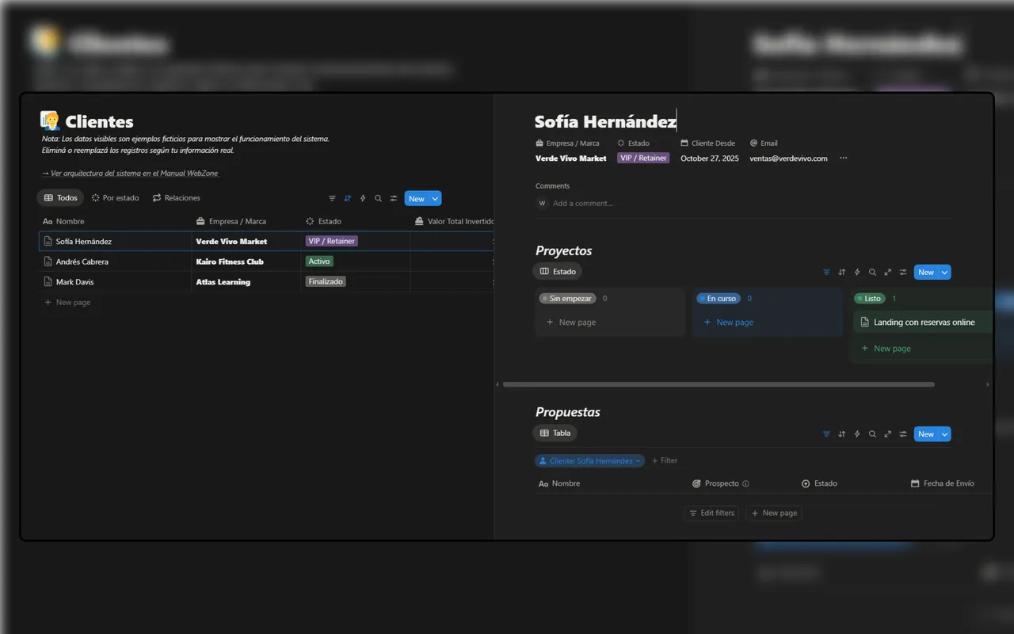
Task: Open the Cliente: Sofía Hernández filter chip
Action: coord(590,460)
